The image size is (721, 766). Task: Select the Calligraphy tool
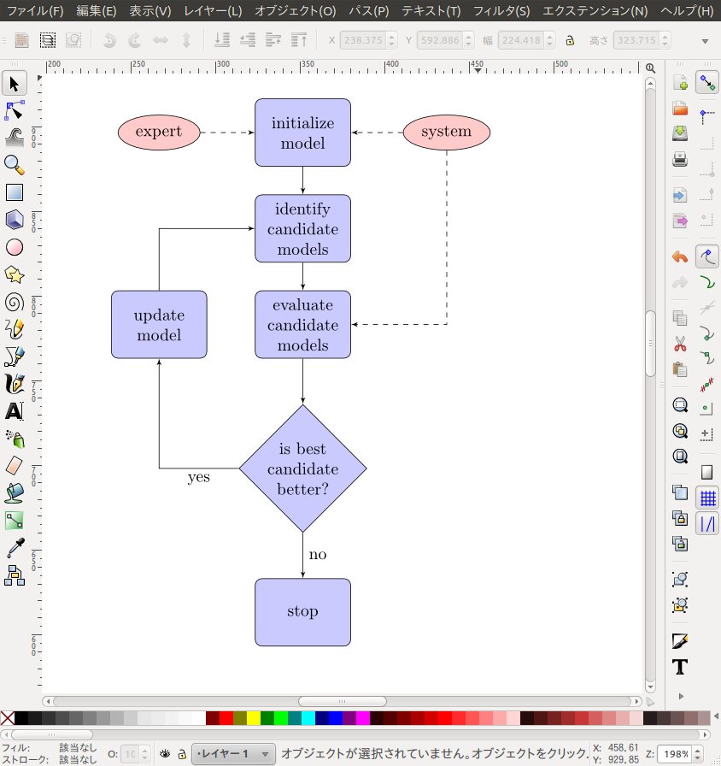[x=15, y=384]
